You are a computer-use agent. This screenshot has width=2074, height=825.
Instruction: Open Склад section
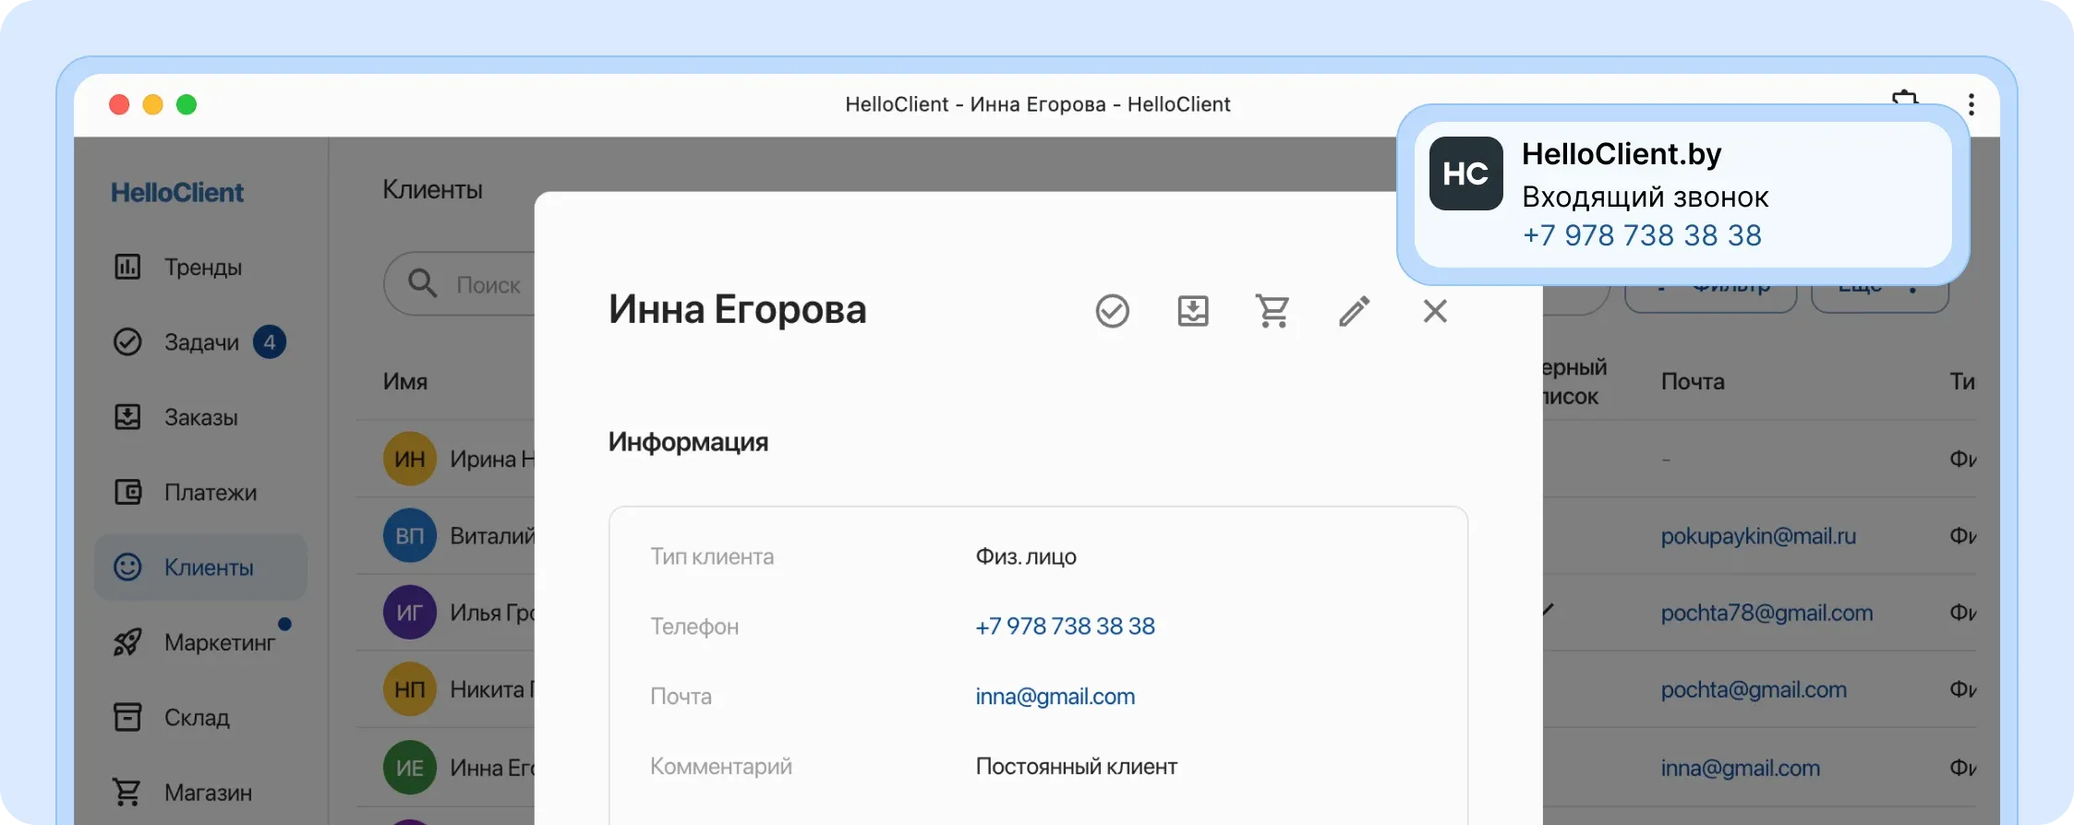(x=201, y=717)
